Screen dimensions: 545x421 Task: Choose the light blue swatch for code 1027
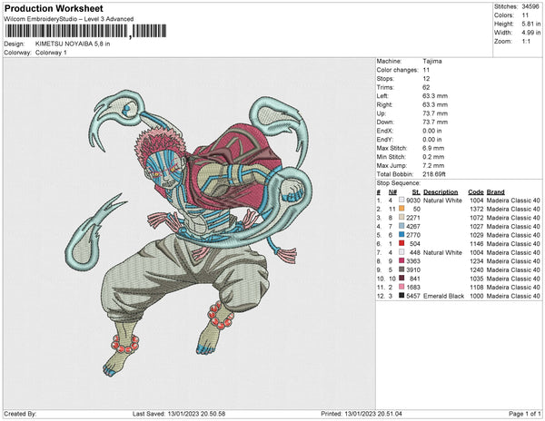coord(401,226)
